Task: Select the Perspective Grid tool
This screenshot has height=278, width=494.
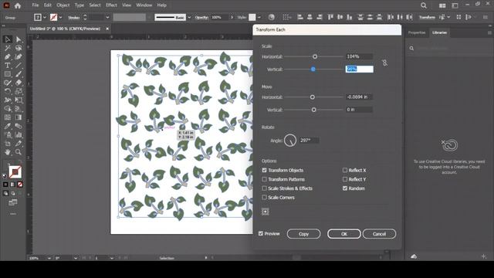Action: (x=19, y=109)
